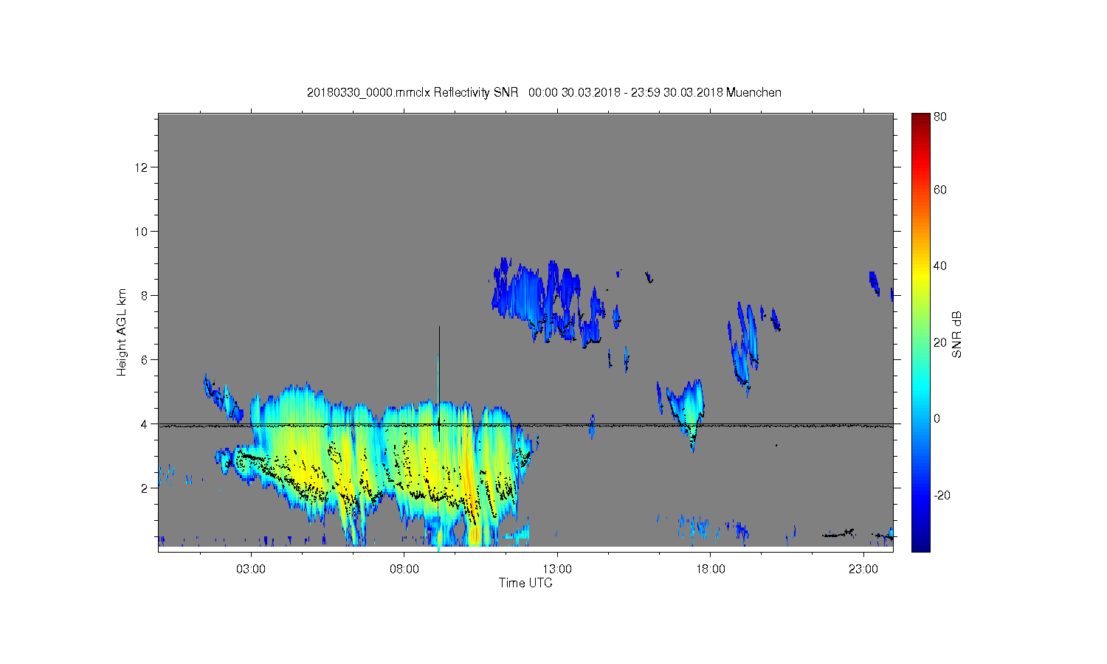Viewport: 1107px width, 664px height.
Task: Click the 13:00 time tick label
Action: click(x=557, y=570)
